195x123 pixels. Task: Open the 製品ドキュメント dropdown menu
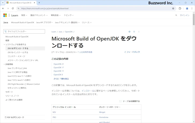coord(39,15)
